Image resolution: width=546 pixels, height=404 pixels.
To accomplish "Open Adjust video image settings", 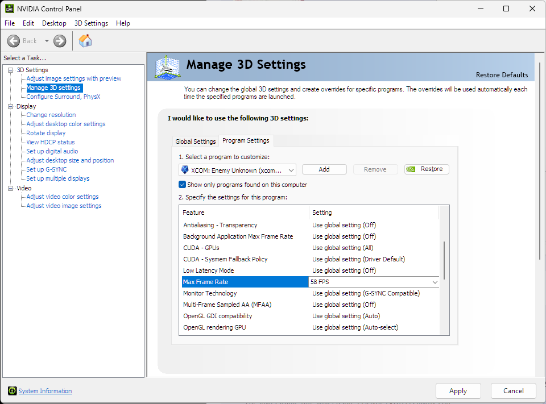I will click(64, 206).
